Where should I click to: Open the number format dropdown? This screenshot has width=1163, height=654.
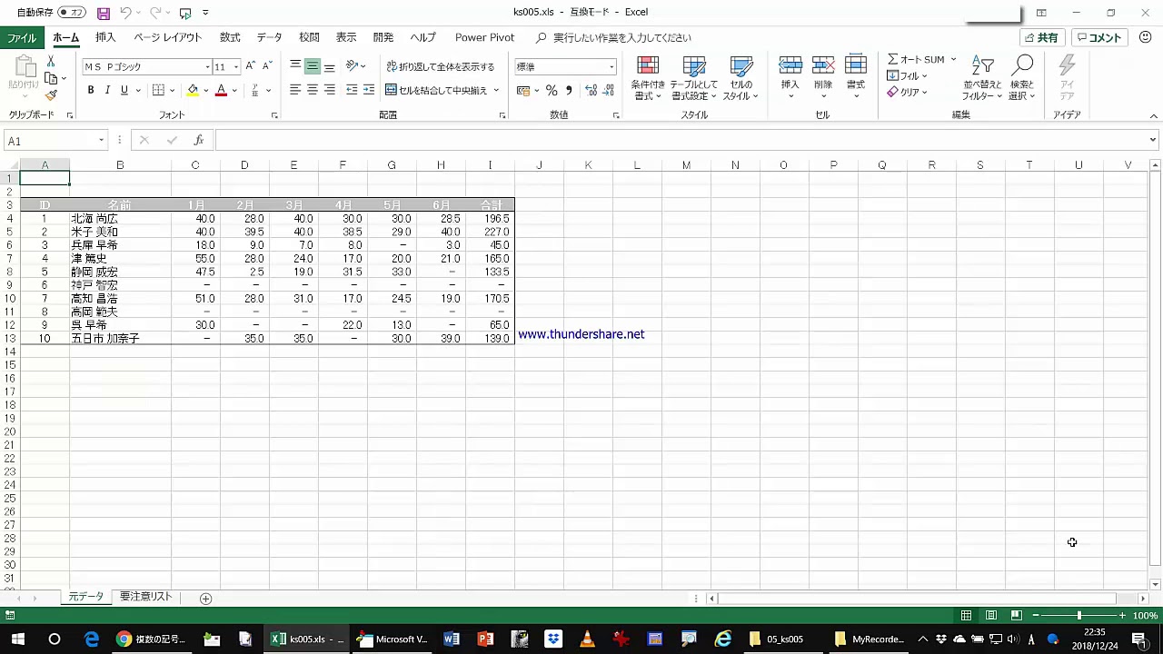click(611, 67)
